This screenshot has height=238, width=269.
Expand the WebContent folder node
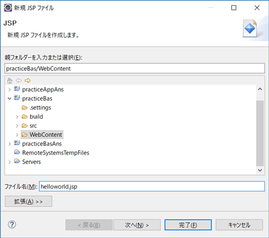pos(17,135)
